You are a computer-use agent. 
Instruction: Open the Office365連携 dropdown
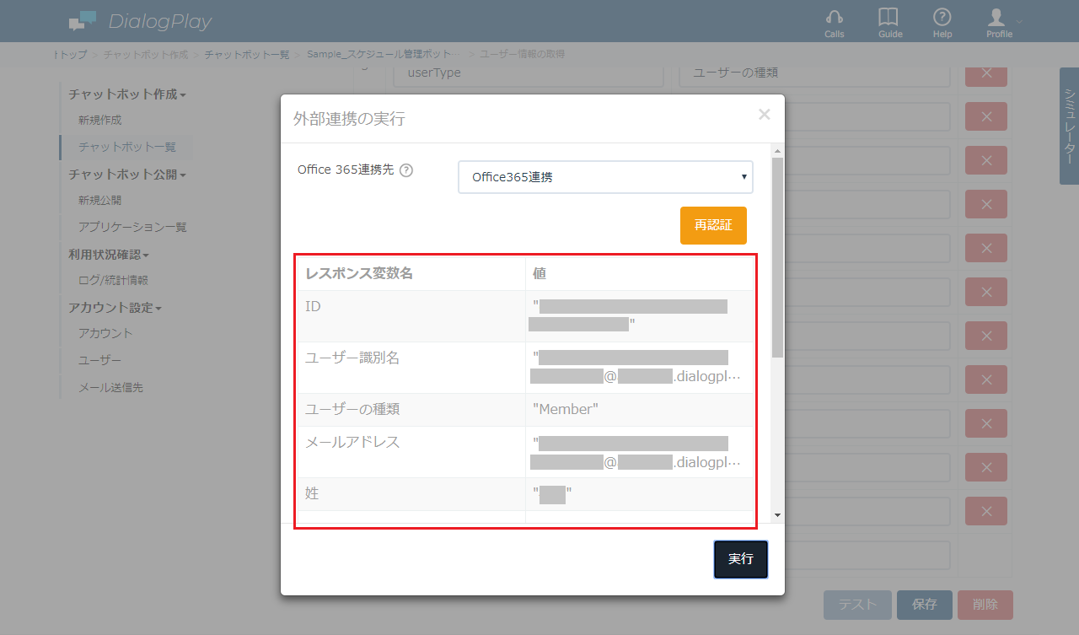click(x=605, y=177)
